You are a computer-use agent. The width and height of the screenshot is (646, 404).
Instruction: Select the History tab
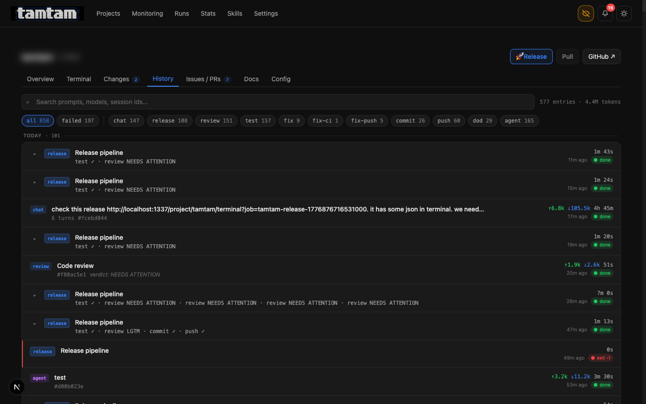pos(163,79)
